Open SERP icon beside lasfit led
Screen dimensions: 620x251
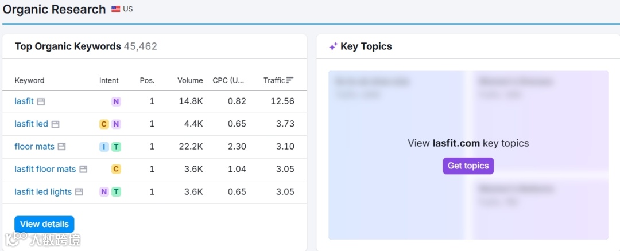[55, 124]
